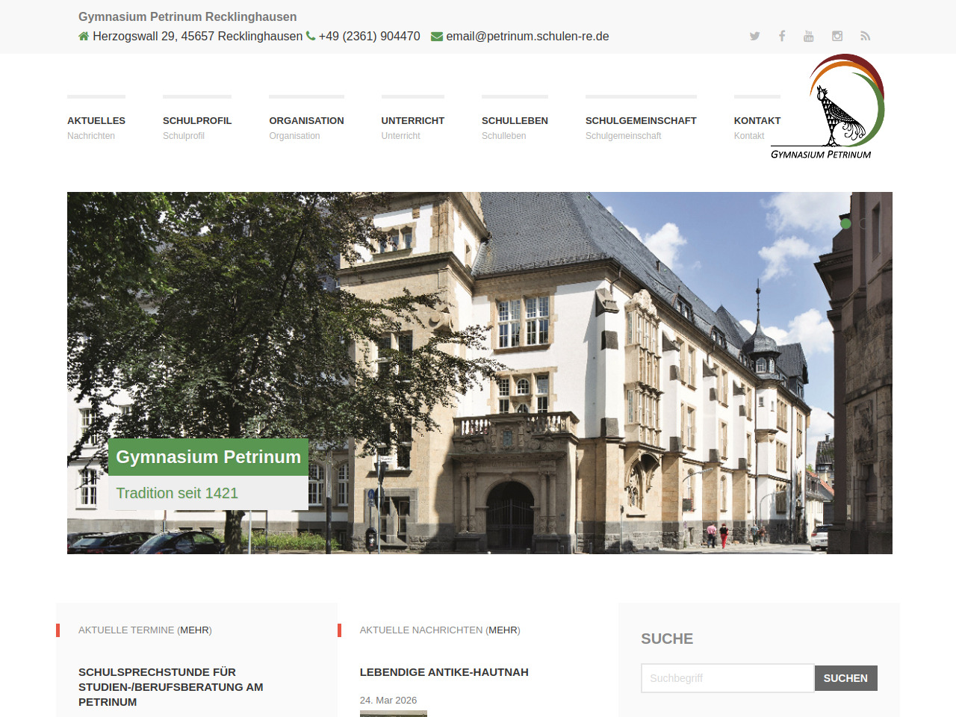Screen dimensions: 956x717
Task: Switch to the second slide indicator dot
Action: [x=864, y=223]
